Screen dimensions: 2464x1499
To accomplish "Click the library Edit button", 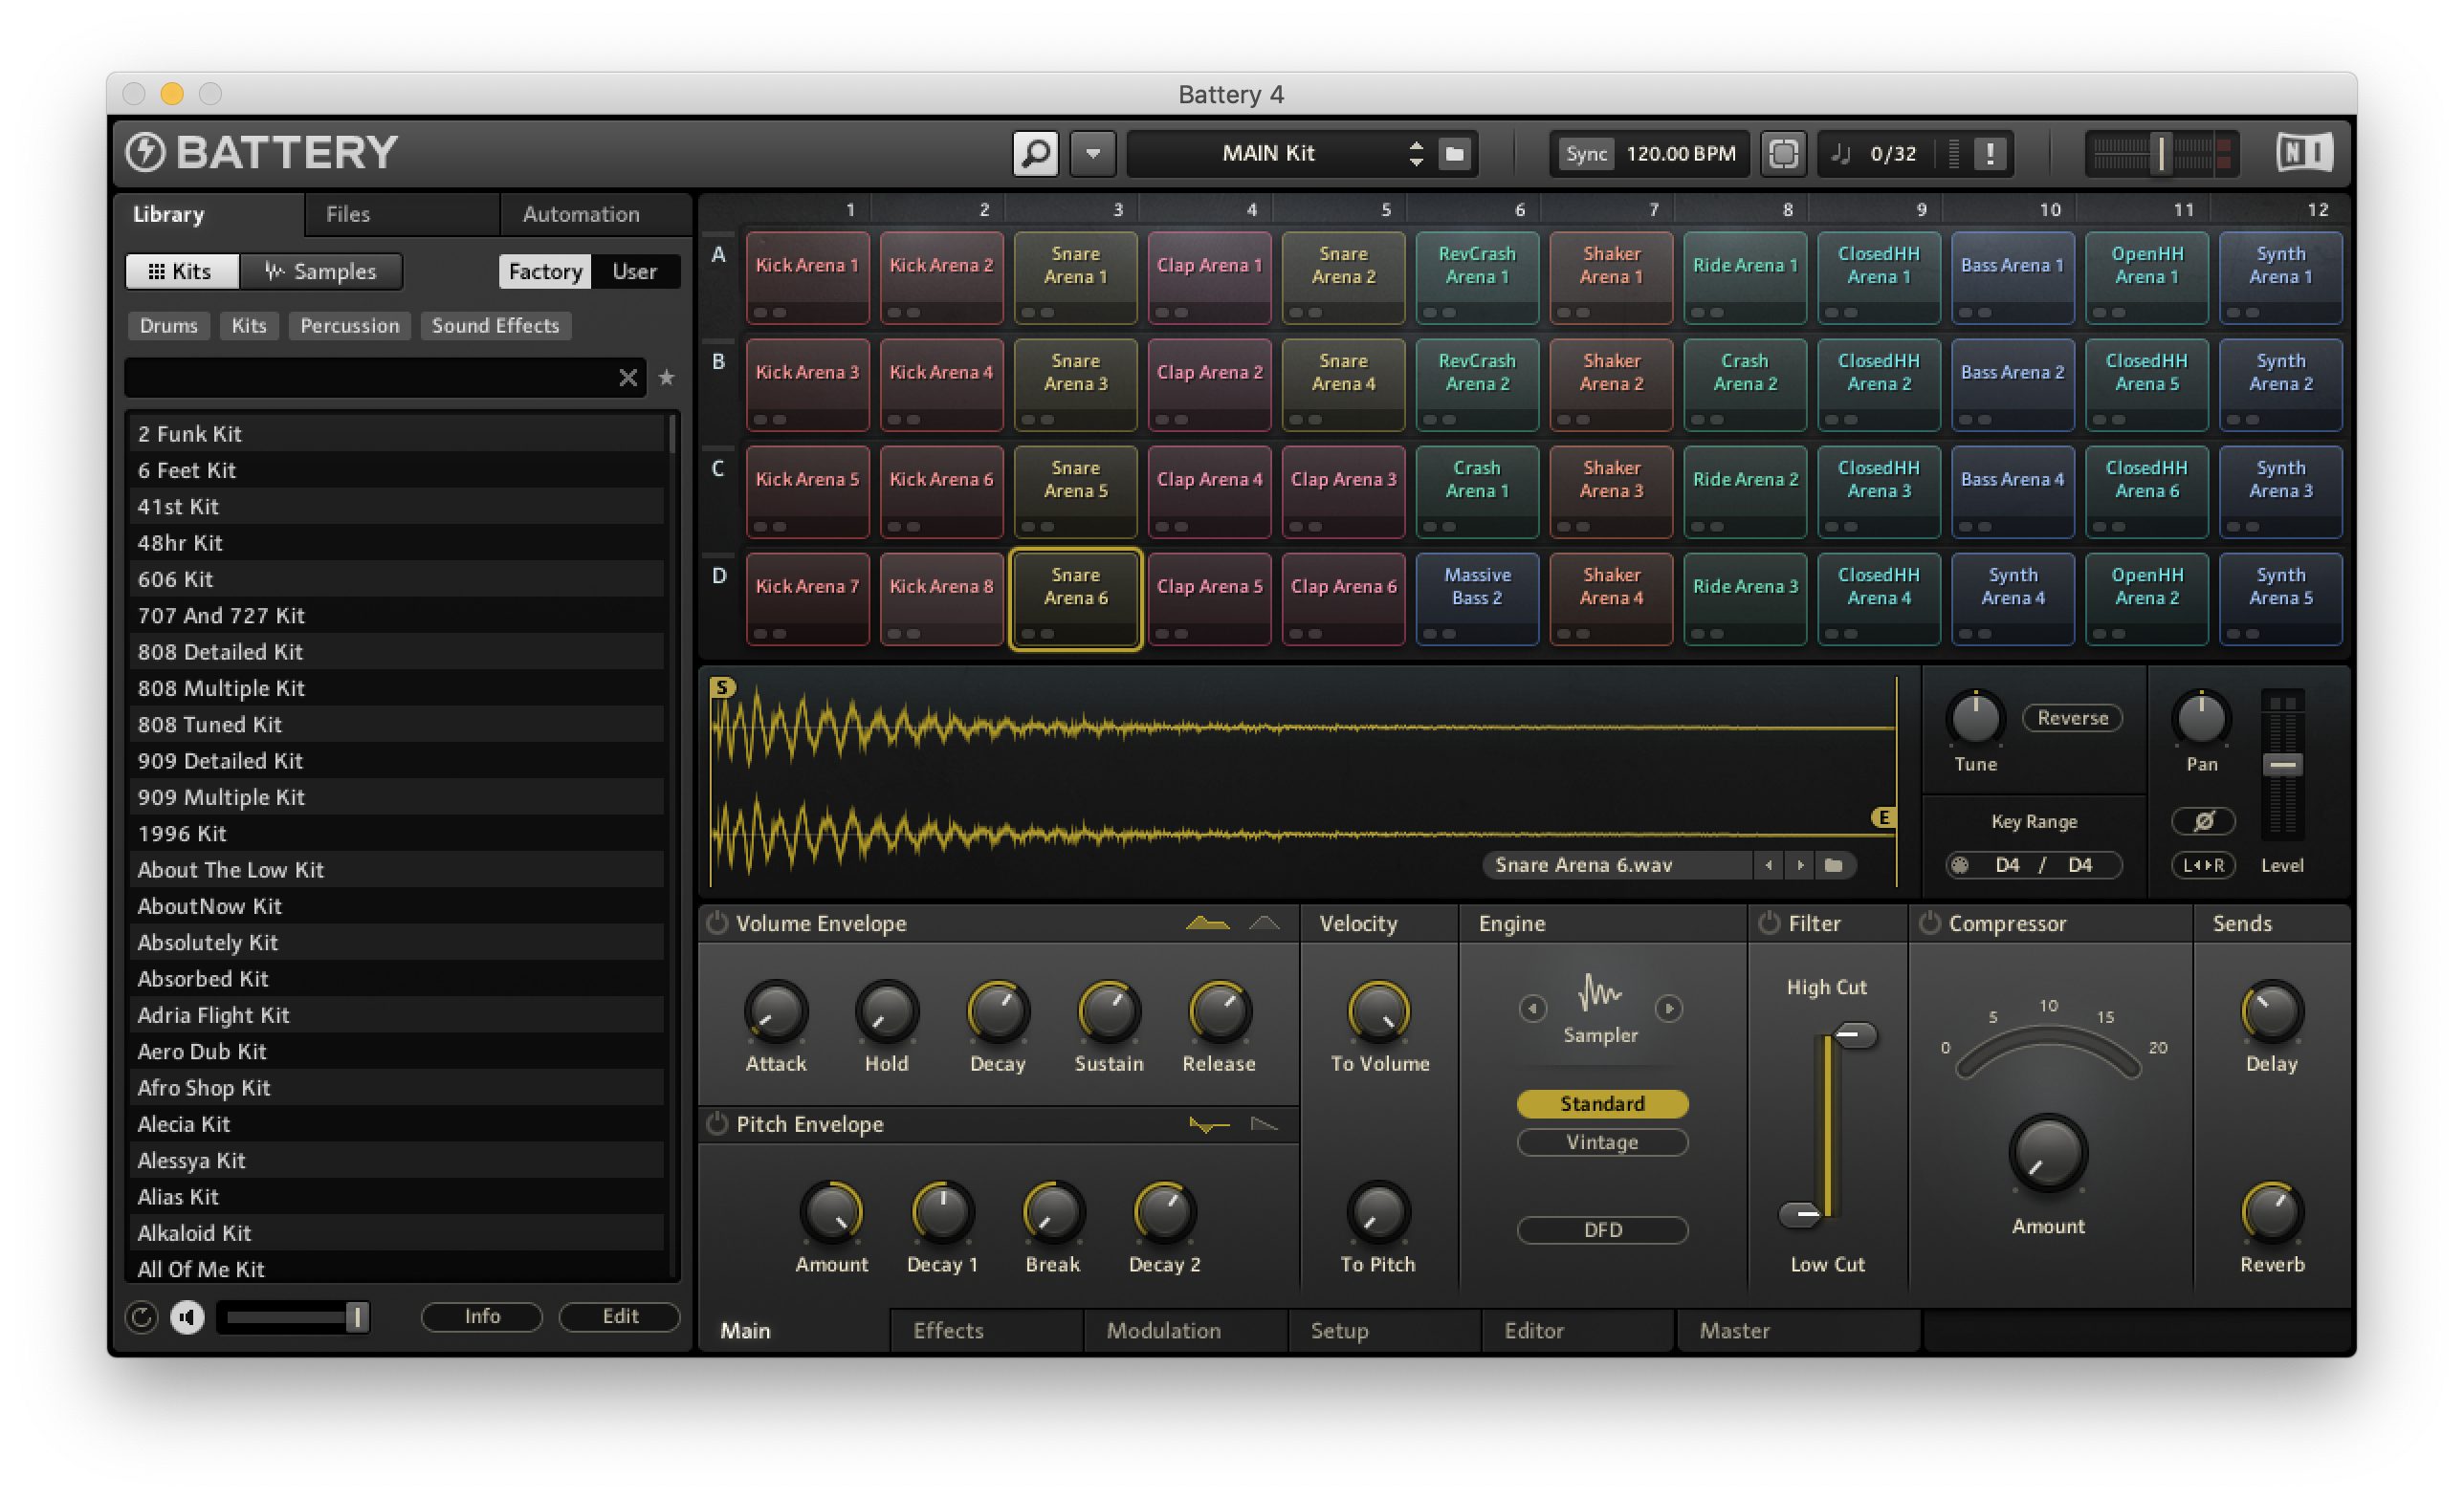I will [x=619, y=1315].
